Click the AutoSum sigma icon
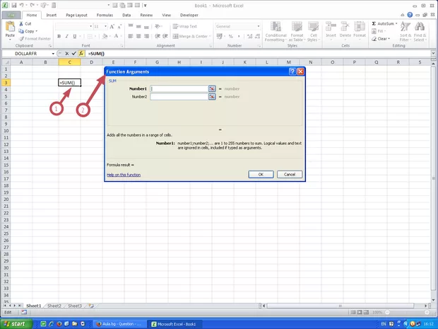The image size is (438, 329). (x=373, y=23)
